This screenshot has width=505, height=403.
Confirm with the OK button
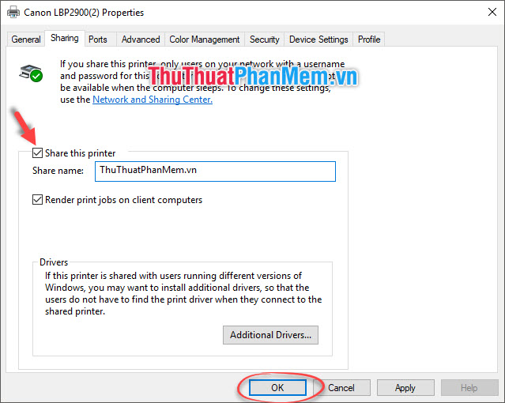[x=277, y=387]
